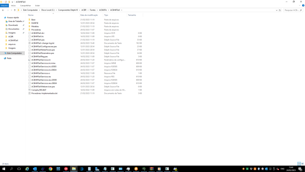The height and width of the screenshot is (172, 305).
Task: Select the ACBrNFSeX-change-log.txt file icon
Action: click(29, 43)
